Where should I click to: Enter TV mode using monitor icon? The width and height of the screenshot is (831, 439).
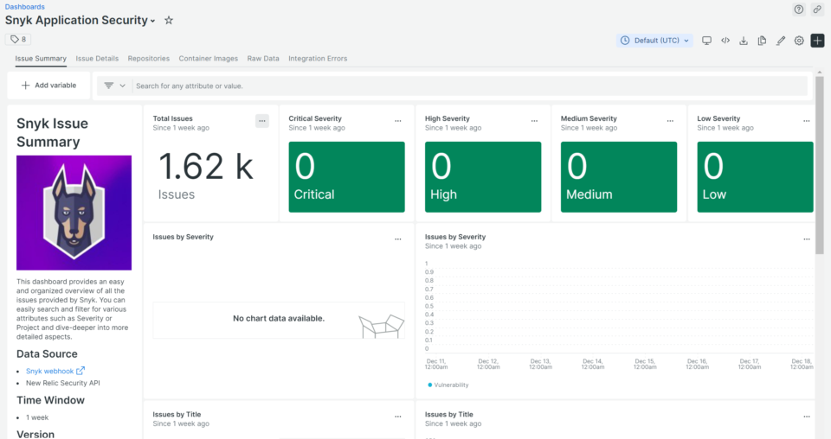point(706,41)
